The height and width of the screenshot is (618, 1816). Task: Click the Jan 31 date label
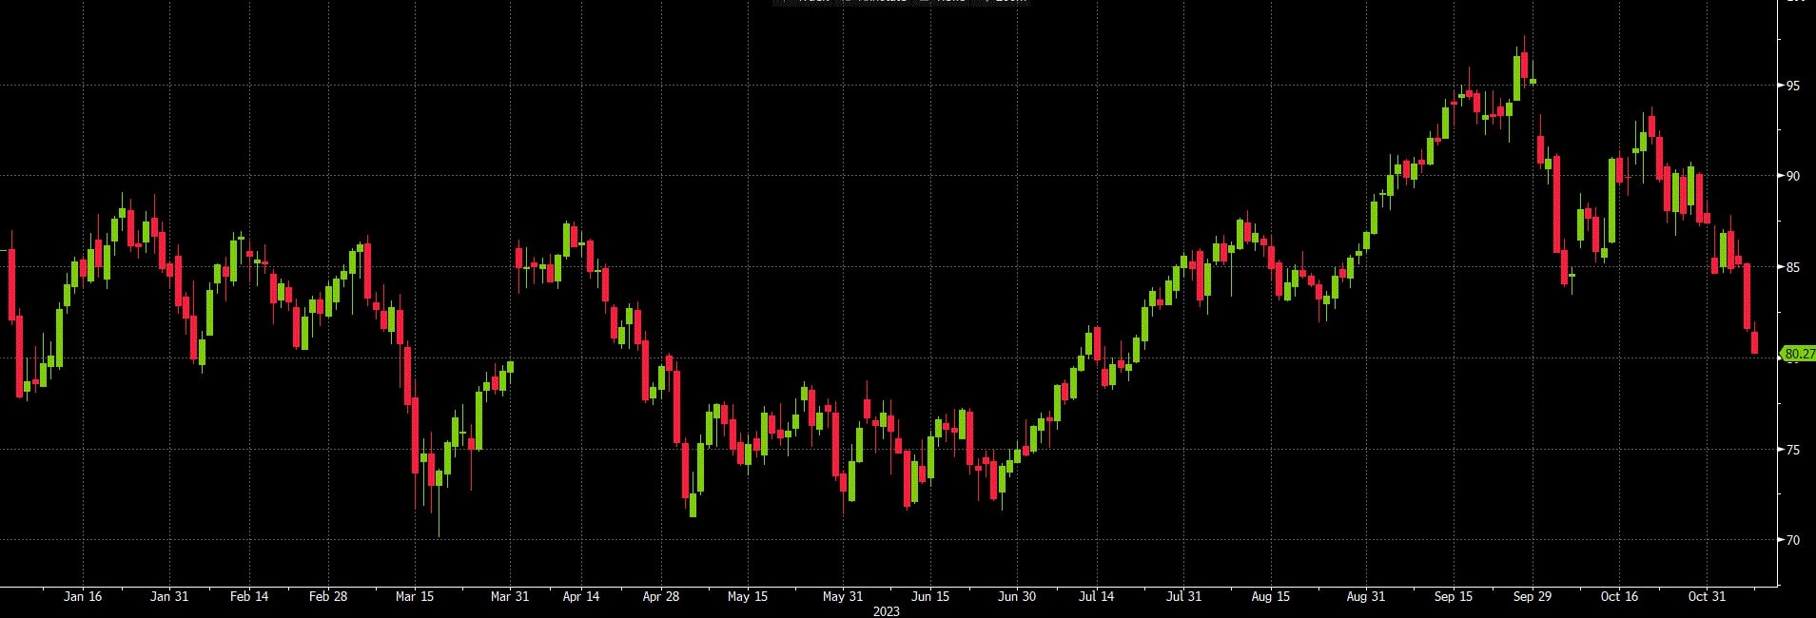169,596
